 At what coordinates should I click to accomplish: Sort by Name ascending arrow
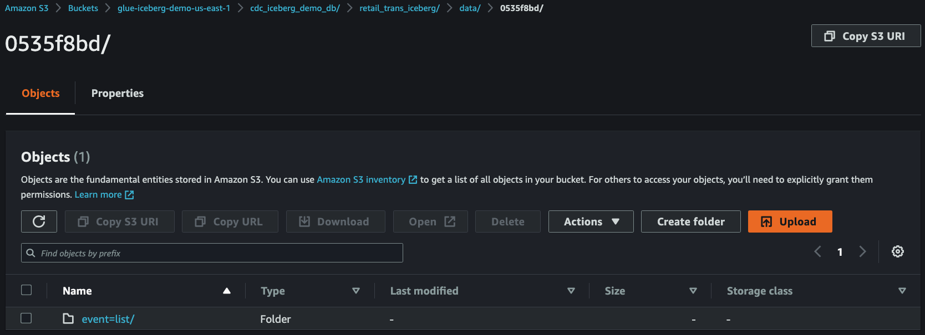point(227,291)
